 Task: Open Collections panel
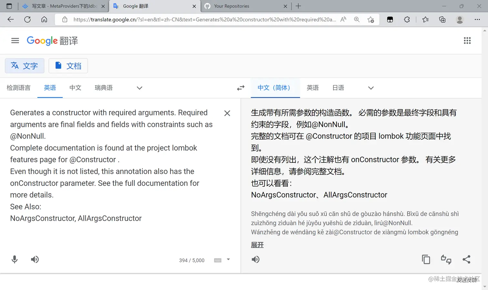442,19
